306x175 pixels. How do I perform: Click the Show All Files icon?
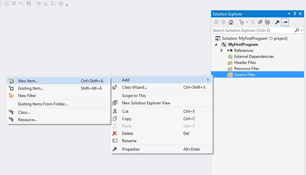click(267, 22)
